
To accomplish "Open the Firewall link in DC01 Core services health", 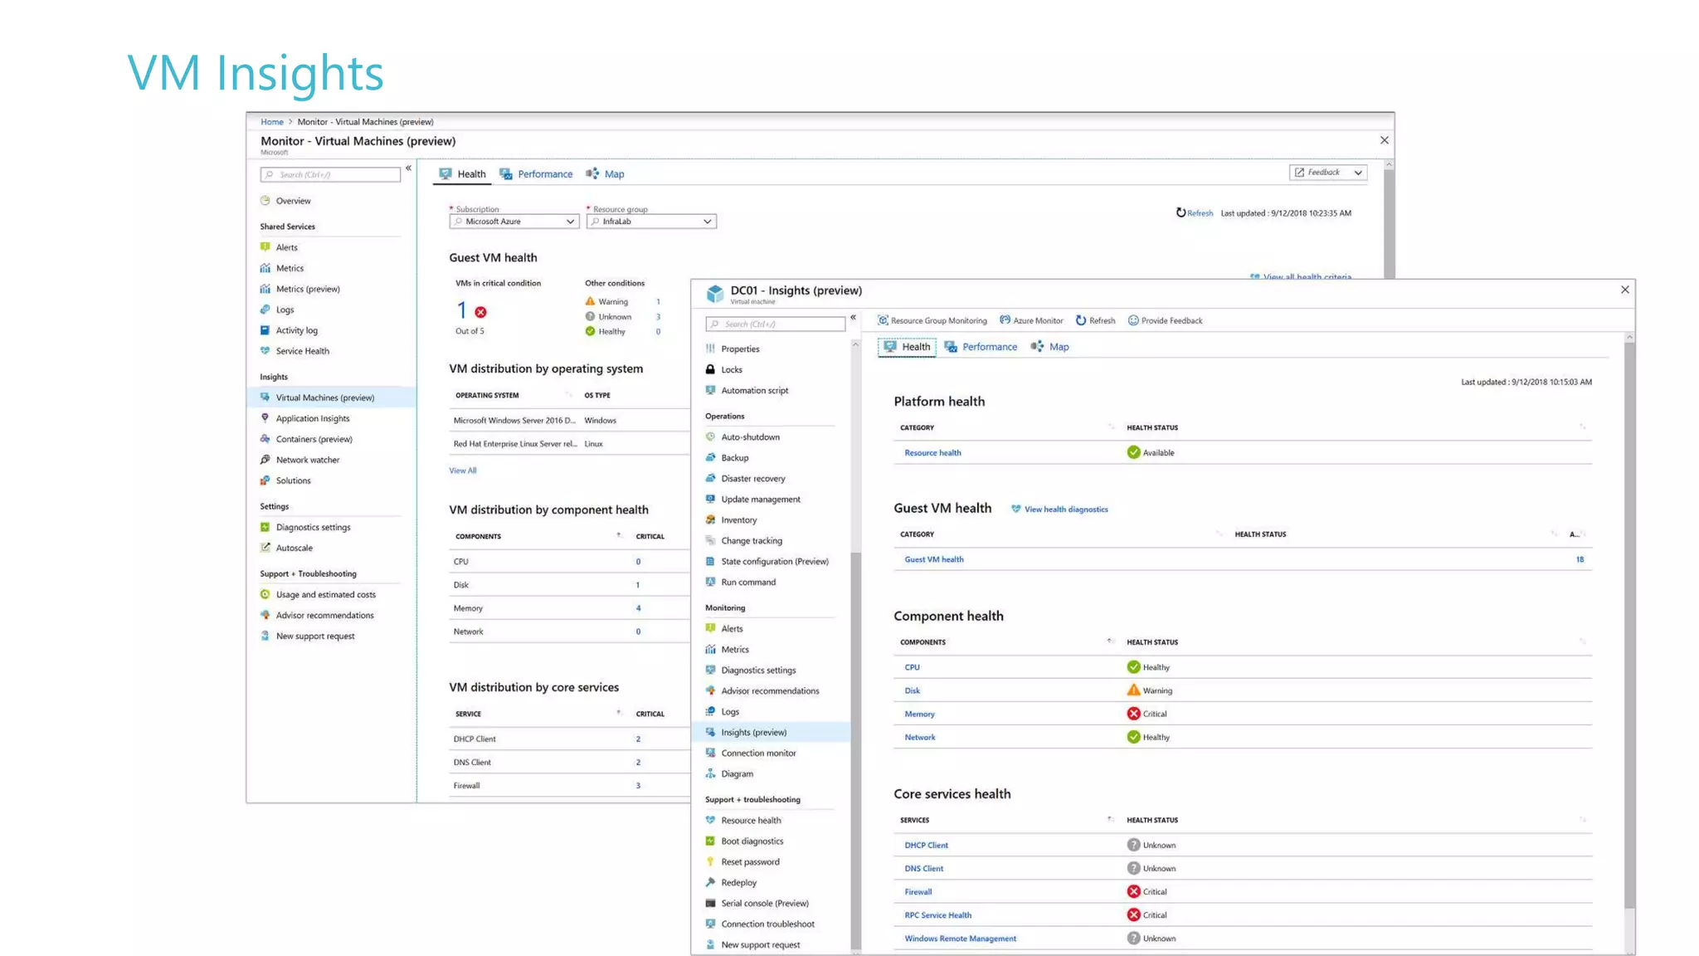I will [x=918, y=892].
